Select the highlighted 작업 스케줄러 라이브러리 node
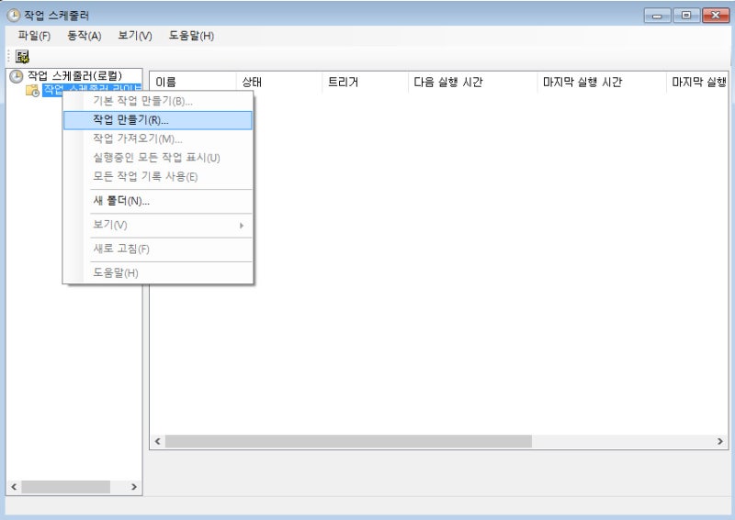 pos(92,89)
